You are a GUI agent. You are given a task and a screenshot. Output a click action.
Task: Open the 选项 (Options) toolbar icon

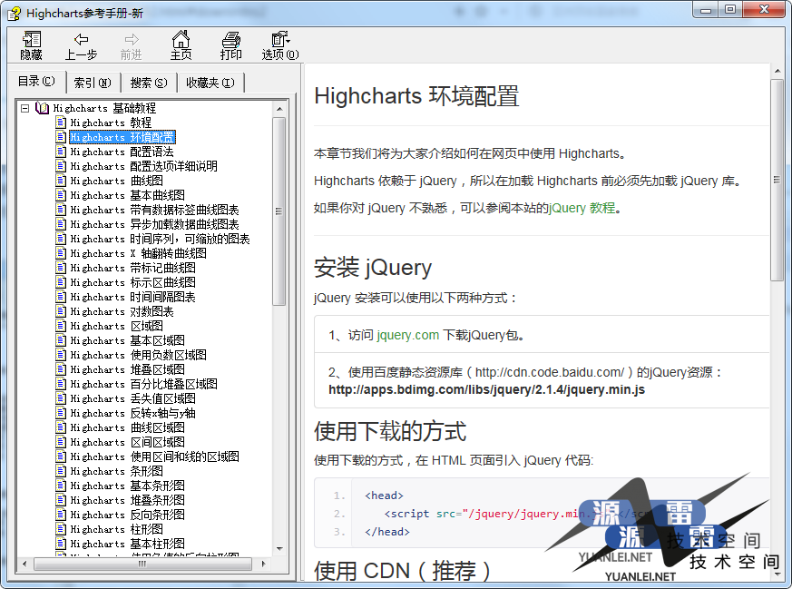coord(280,45)
